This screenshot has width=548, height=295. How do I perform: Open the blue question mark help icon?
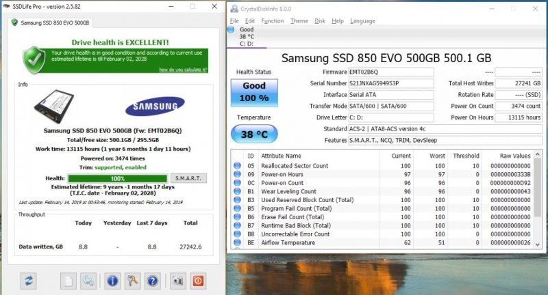pyautogui.click(x=153, y=280)
